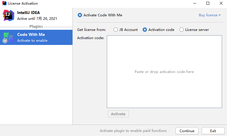Click the 'Plugins' section header
Viewport: 227px width, 136px height.
(x=36, y=27)
